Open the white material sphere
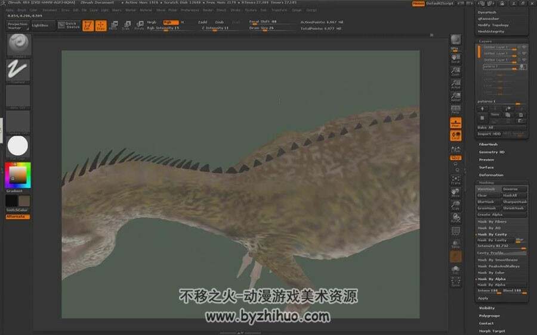The width and height of the screenshot is (537, 335). (x=18, y=146)
